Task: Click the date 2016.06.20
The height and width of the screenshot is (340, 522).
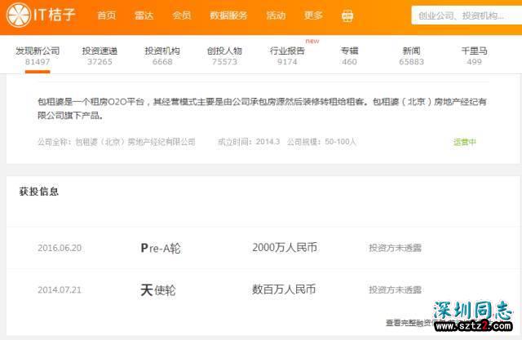Action: pyautogui.click(x=60, y=248)
